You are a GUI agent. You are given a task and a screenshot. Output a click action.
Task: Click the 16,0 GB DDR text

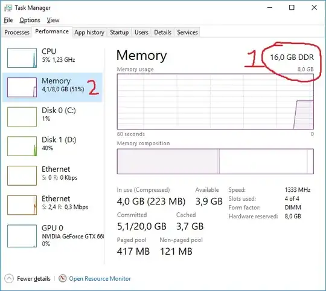[x=292, y=57]
